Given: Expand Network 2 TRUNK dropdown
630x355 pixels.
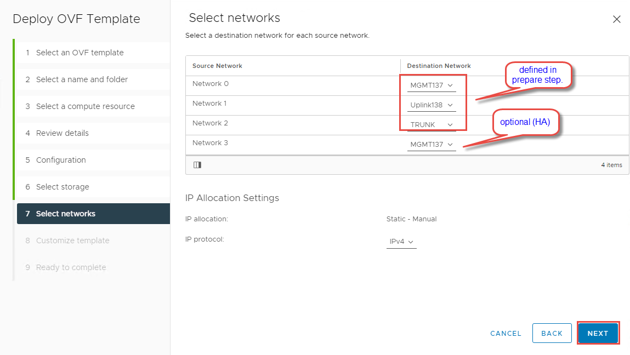Looking at the screenshot, I should pos(432,125).
